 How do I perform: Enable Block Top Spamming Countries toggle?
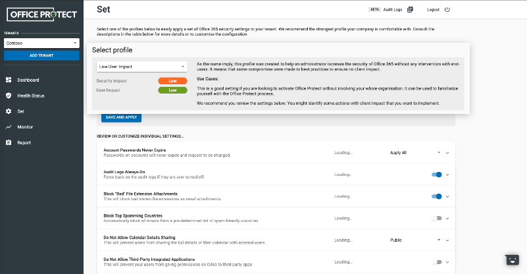pyautogui.click(x=436, y=218)
